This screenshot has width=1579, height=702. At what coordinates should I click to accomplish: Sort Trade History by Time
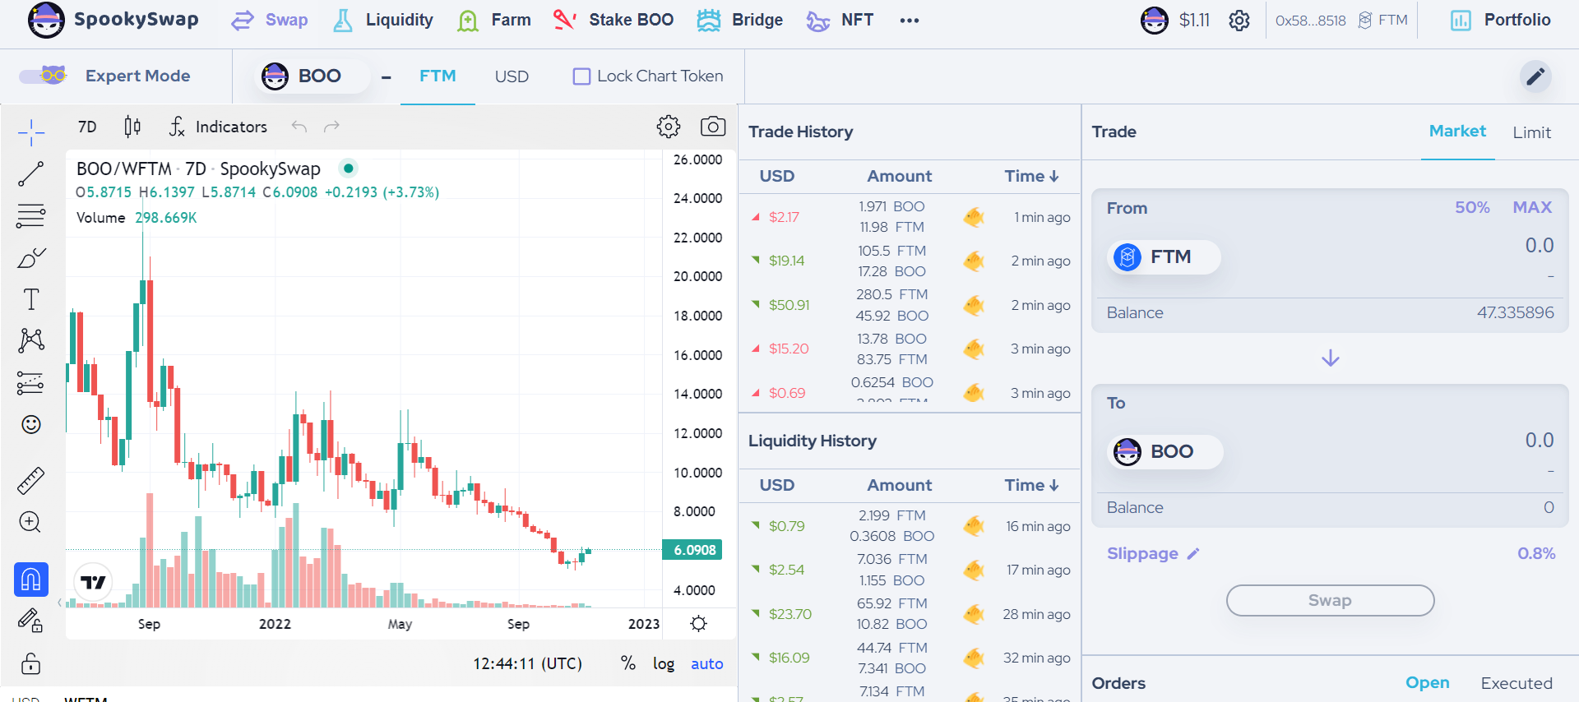click(x=1031, y=176)
